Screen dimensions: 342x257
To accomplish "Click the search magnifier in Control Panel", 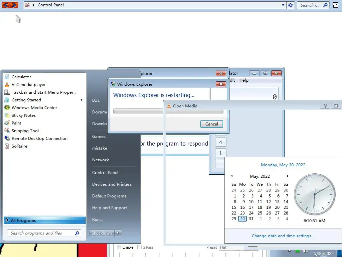I will [325, 5].
